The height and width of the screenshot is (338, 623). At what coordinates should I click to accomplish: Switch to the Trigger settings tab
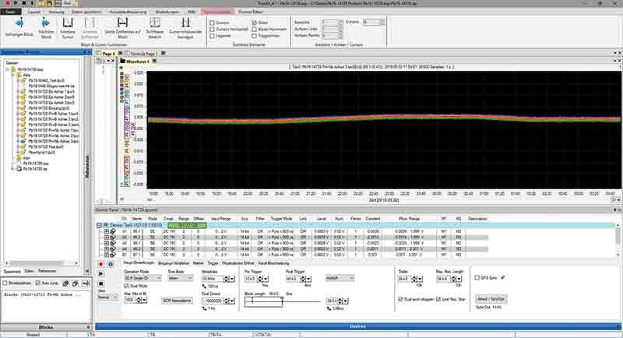[x=213, y=263]
